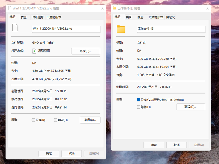Click 高级(D)... in the gho file properties

[90, 120]
